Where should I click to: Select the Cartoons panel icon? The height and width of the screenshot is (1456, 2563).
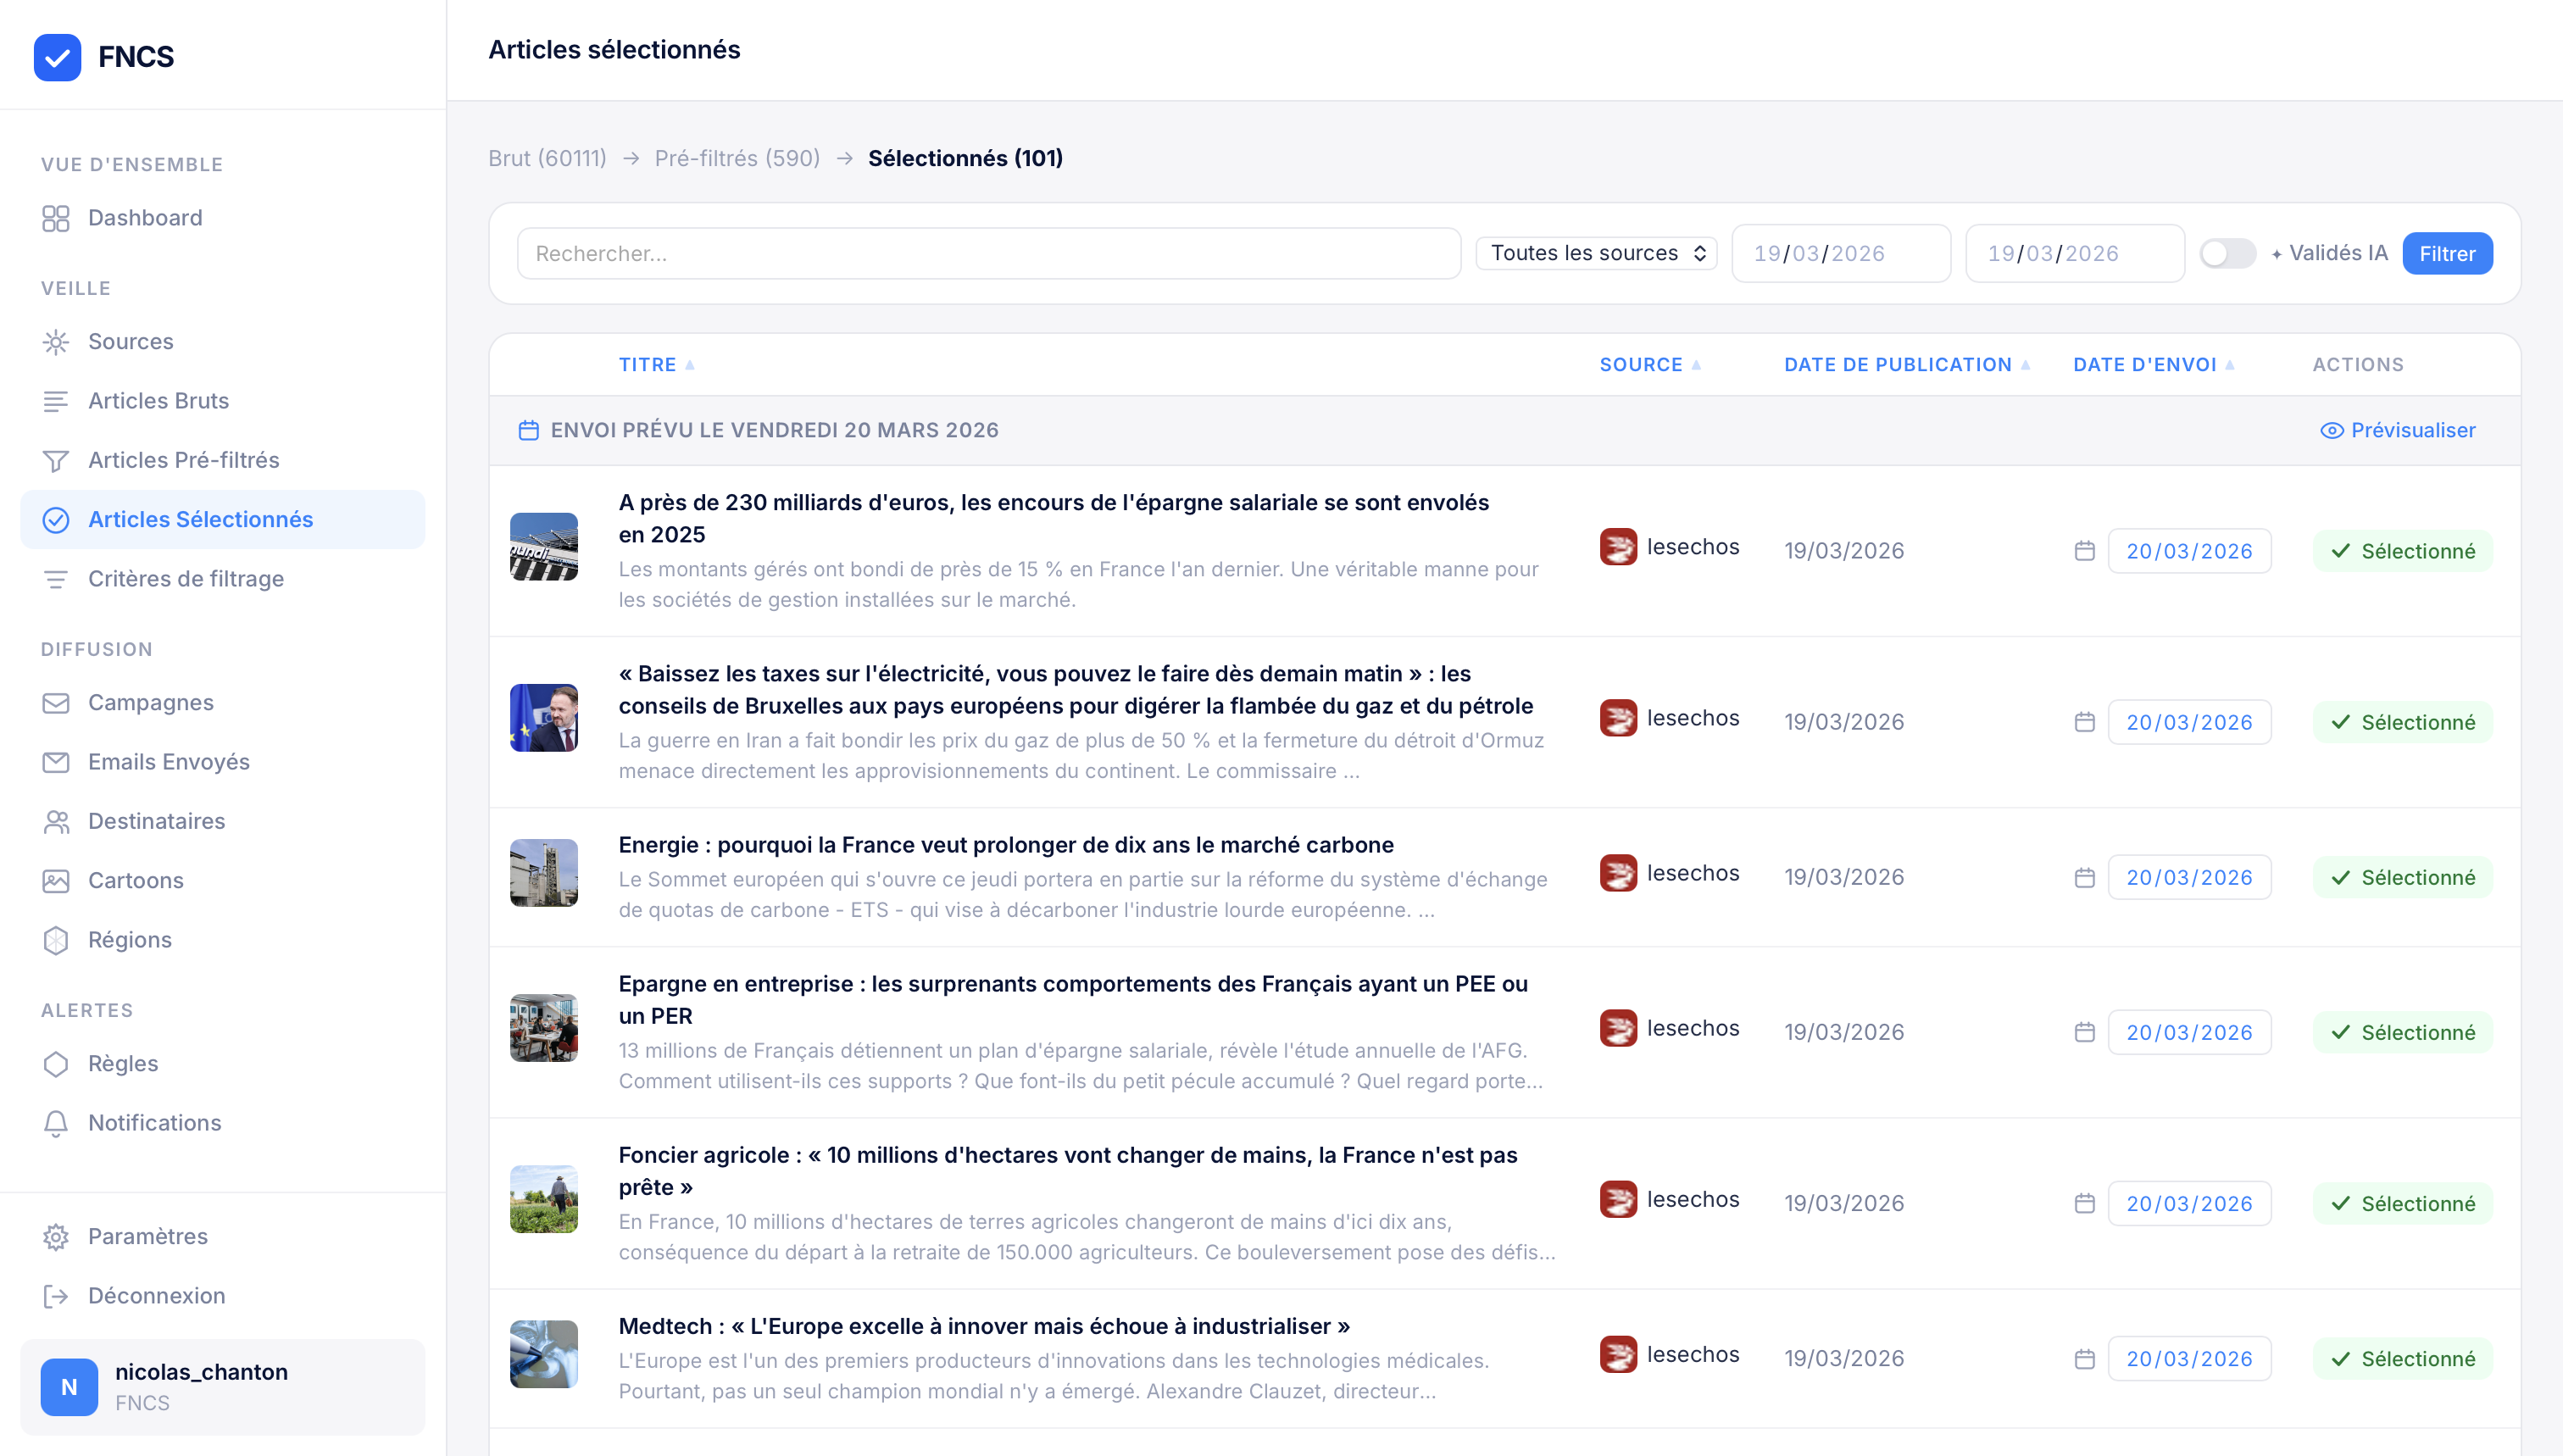[56, 880]
